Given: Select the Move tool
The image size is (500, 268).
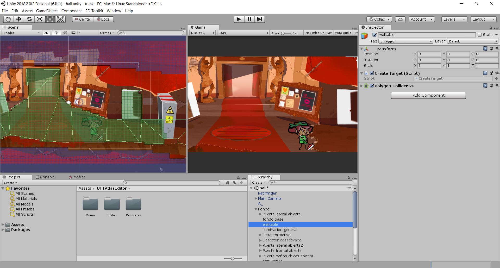Looking at the screenshot, I should click(19, 19).
